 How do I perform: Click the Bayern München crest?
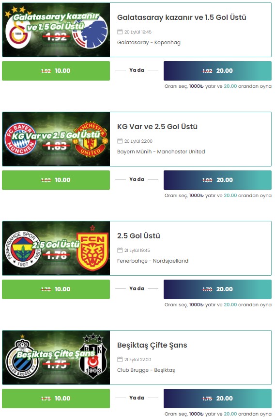click(20, 139)
